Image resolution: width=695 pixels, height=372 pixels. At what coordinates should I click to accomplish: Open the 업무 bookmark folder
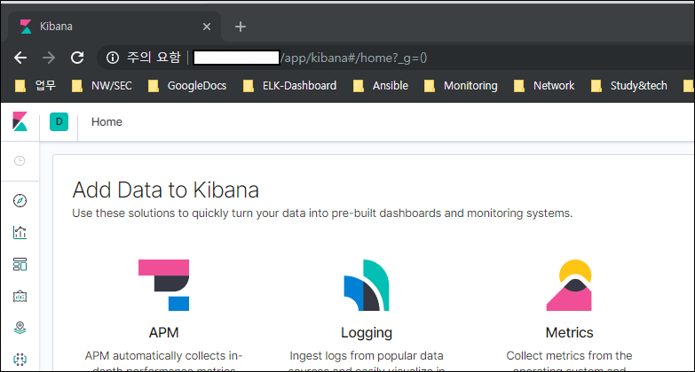(x=36, y=85)
